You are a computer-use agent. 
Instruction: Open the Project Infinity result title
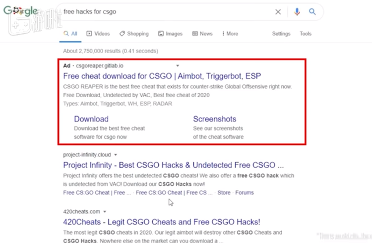174,165
